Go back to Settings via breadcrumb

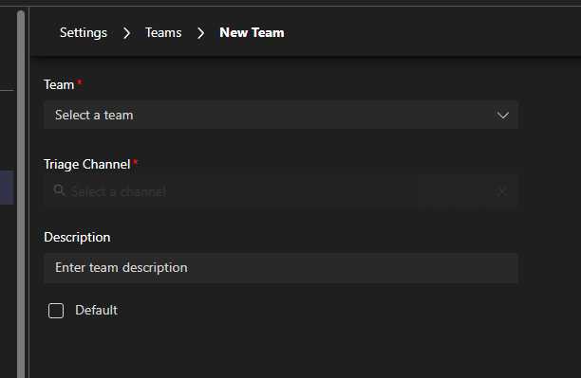tap(84, 32)
